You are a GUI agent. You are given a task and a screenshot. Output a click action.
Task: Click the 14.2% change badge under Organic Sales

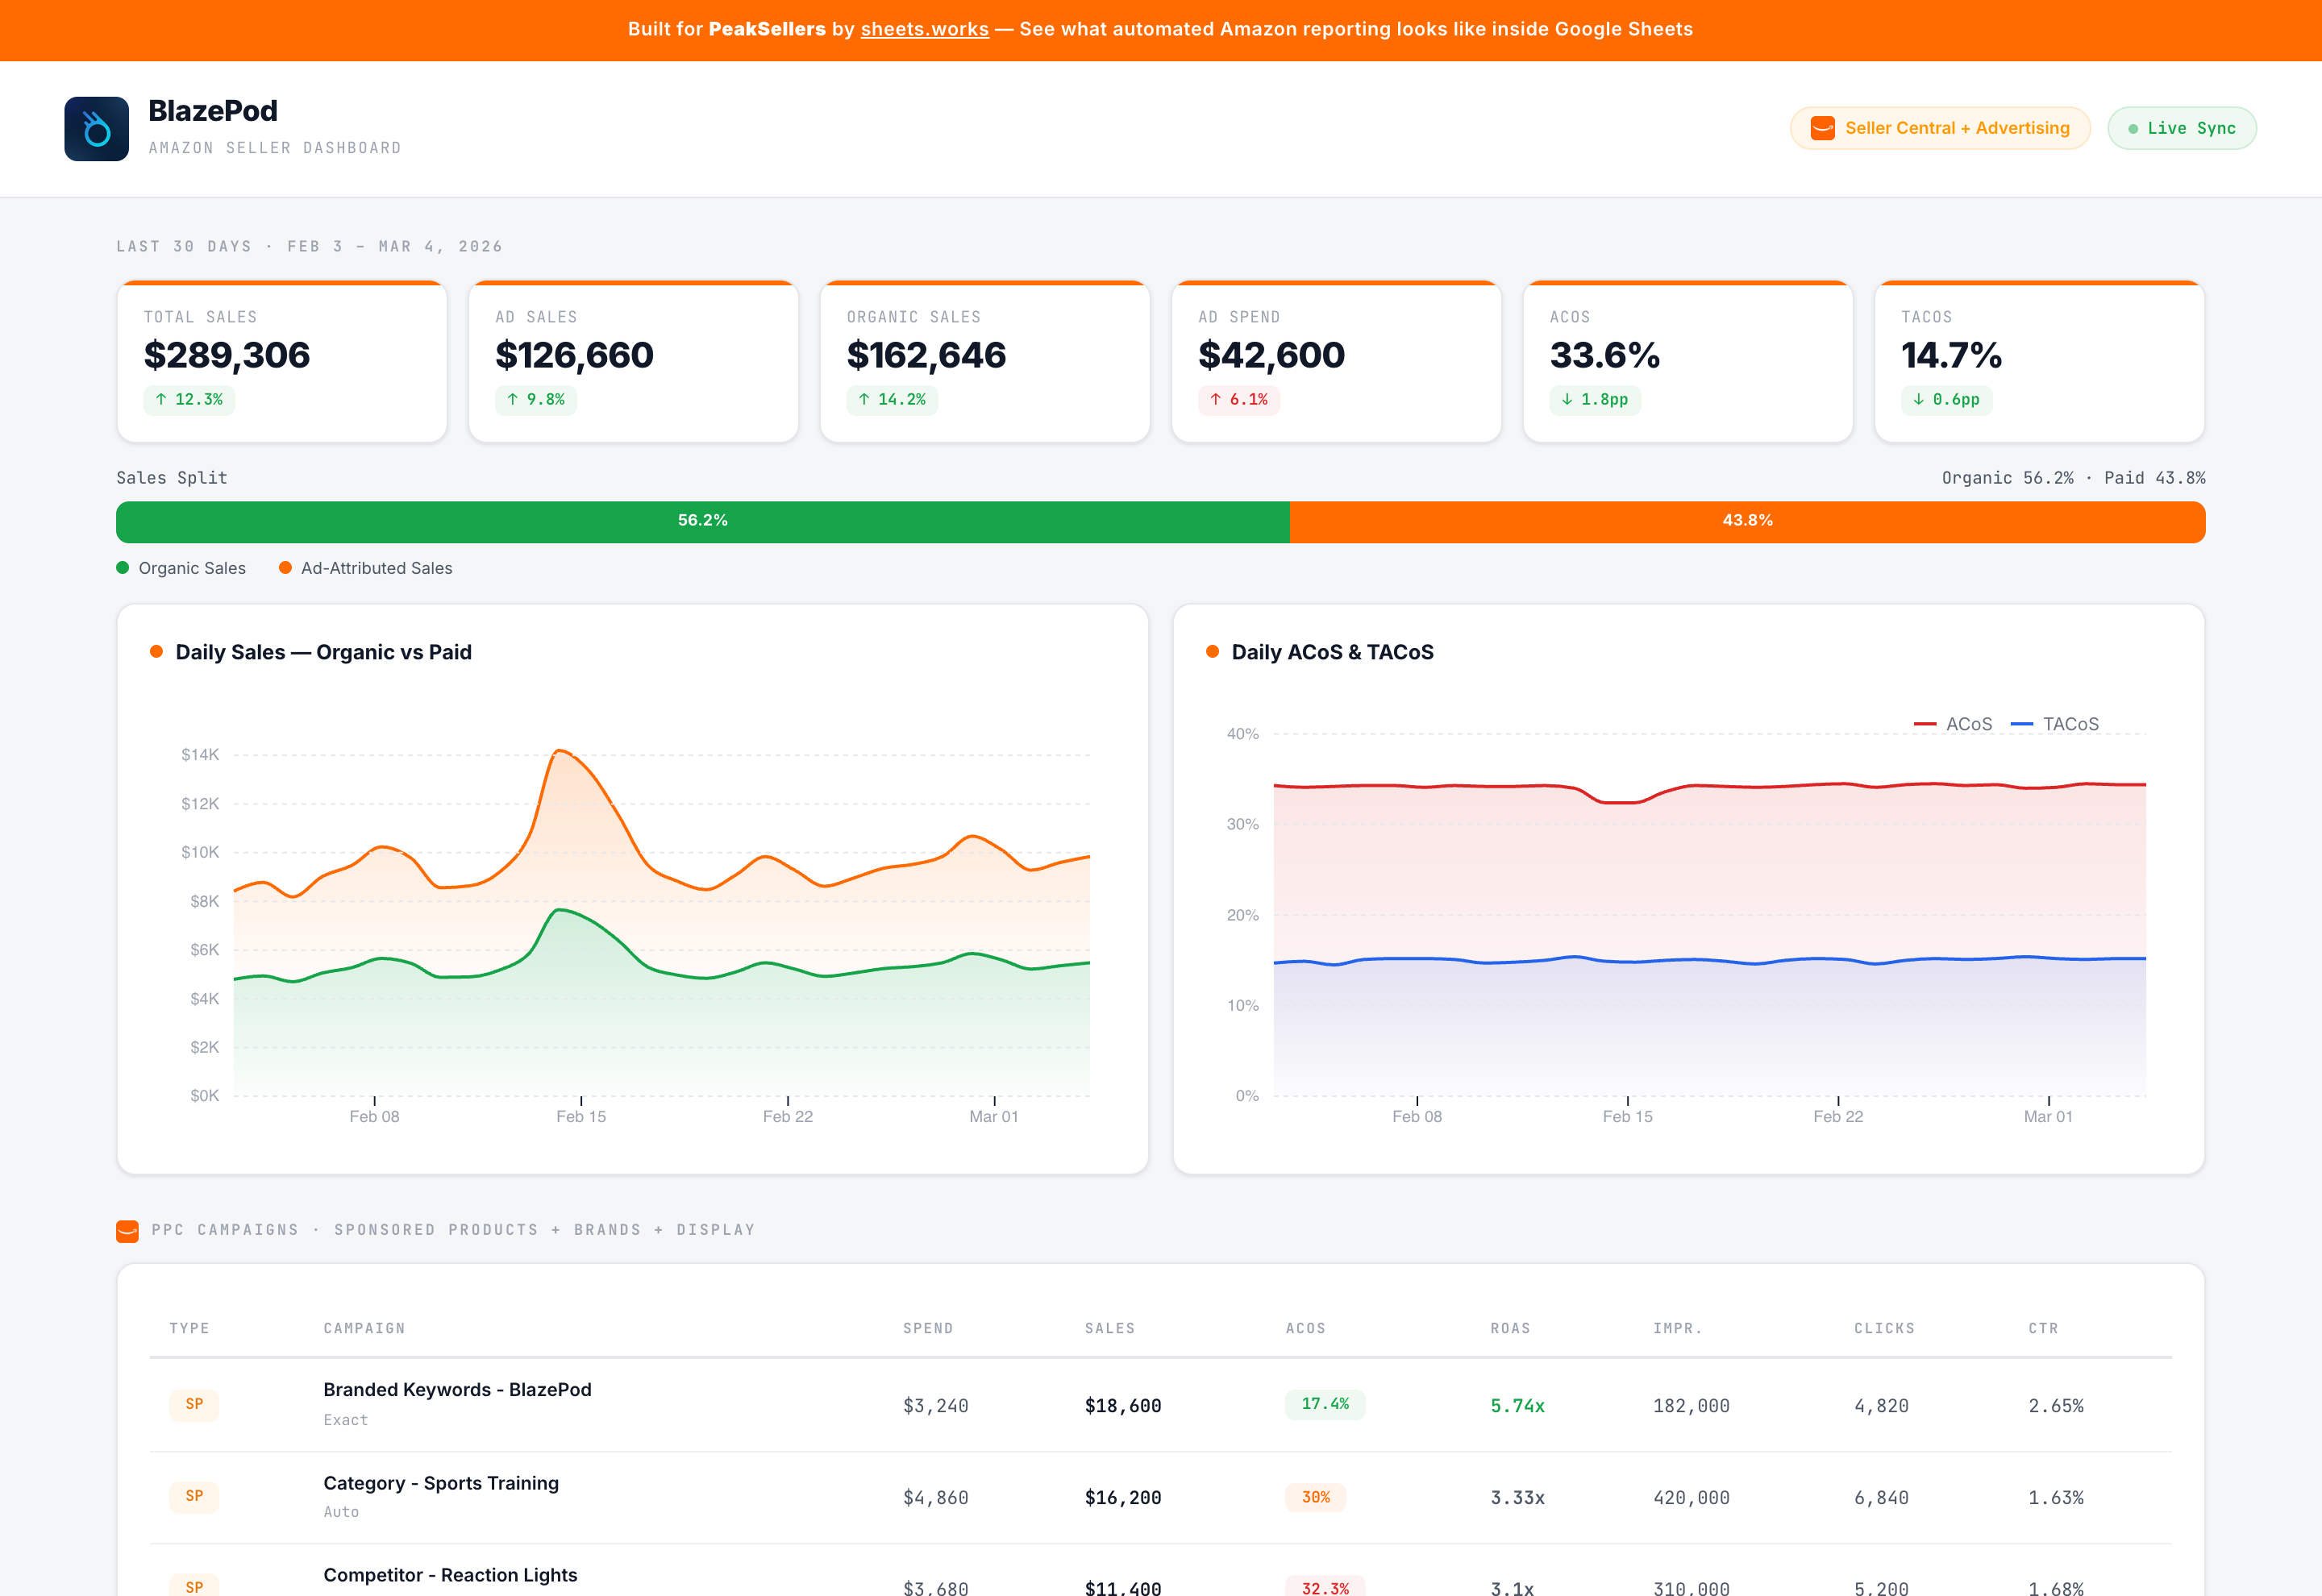tap(892, 399)
